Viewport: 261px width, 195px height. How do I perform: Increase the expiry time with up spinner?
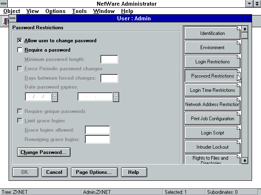116,95
